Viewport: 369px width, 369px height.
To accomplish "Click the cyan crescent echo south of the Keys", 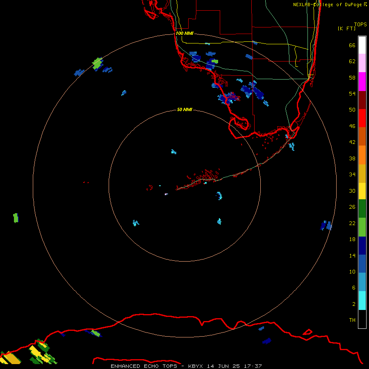I will [219, 196].
